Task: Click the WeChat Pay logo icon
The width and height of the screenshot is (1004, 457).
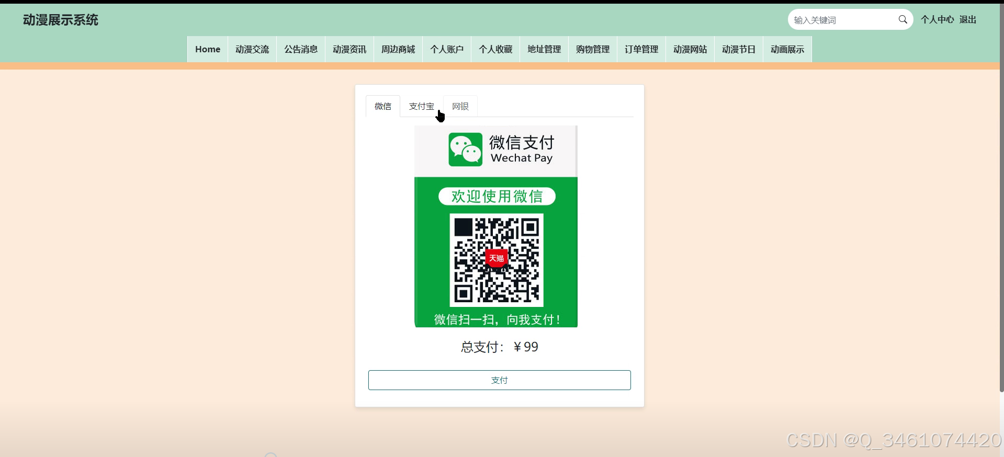Action: click(466, 150)
